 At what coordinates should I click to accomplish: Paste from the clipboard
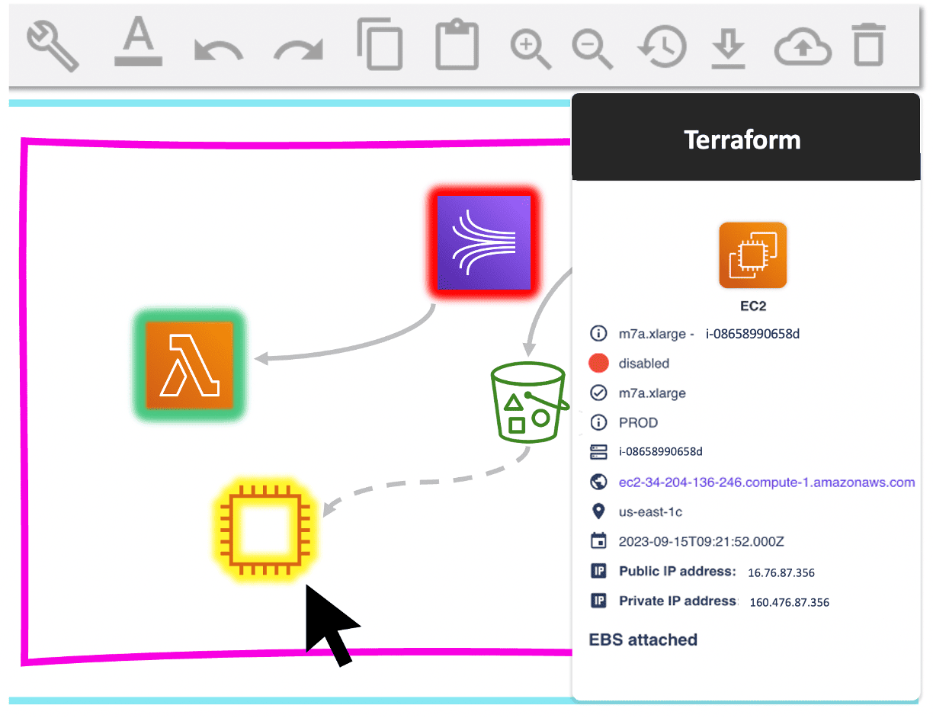pyautogui.click(x=457, y=44)
